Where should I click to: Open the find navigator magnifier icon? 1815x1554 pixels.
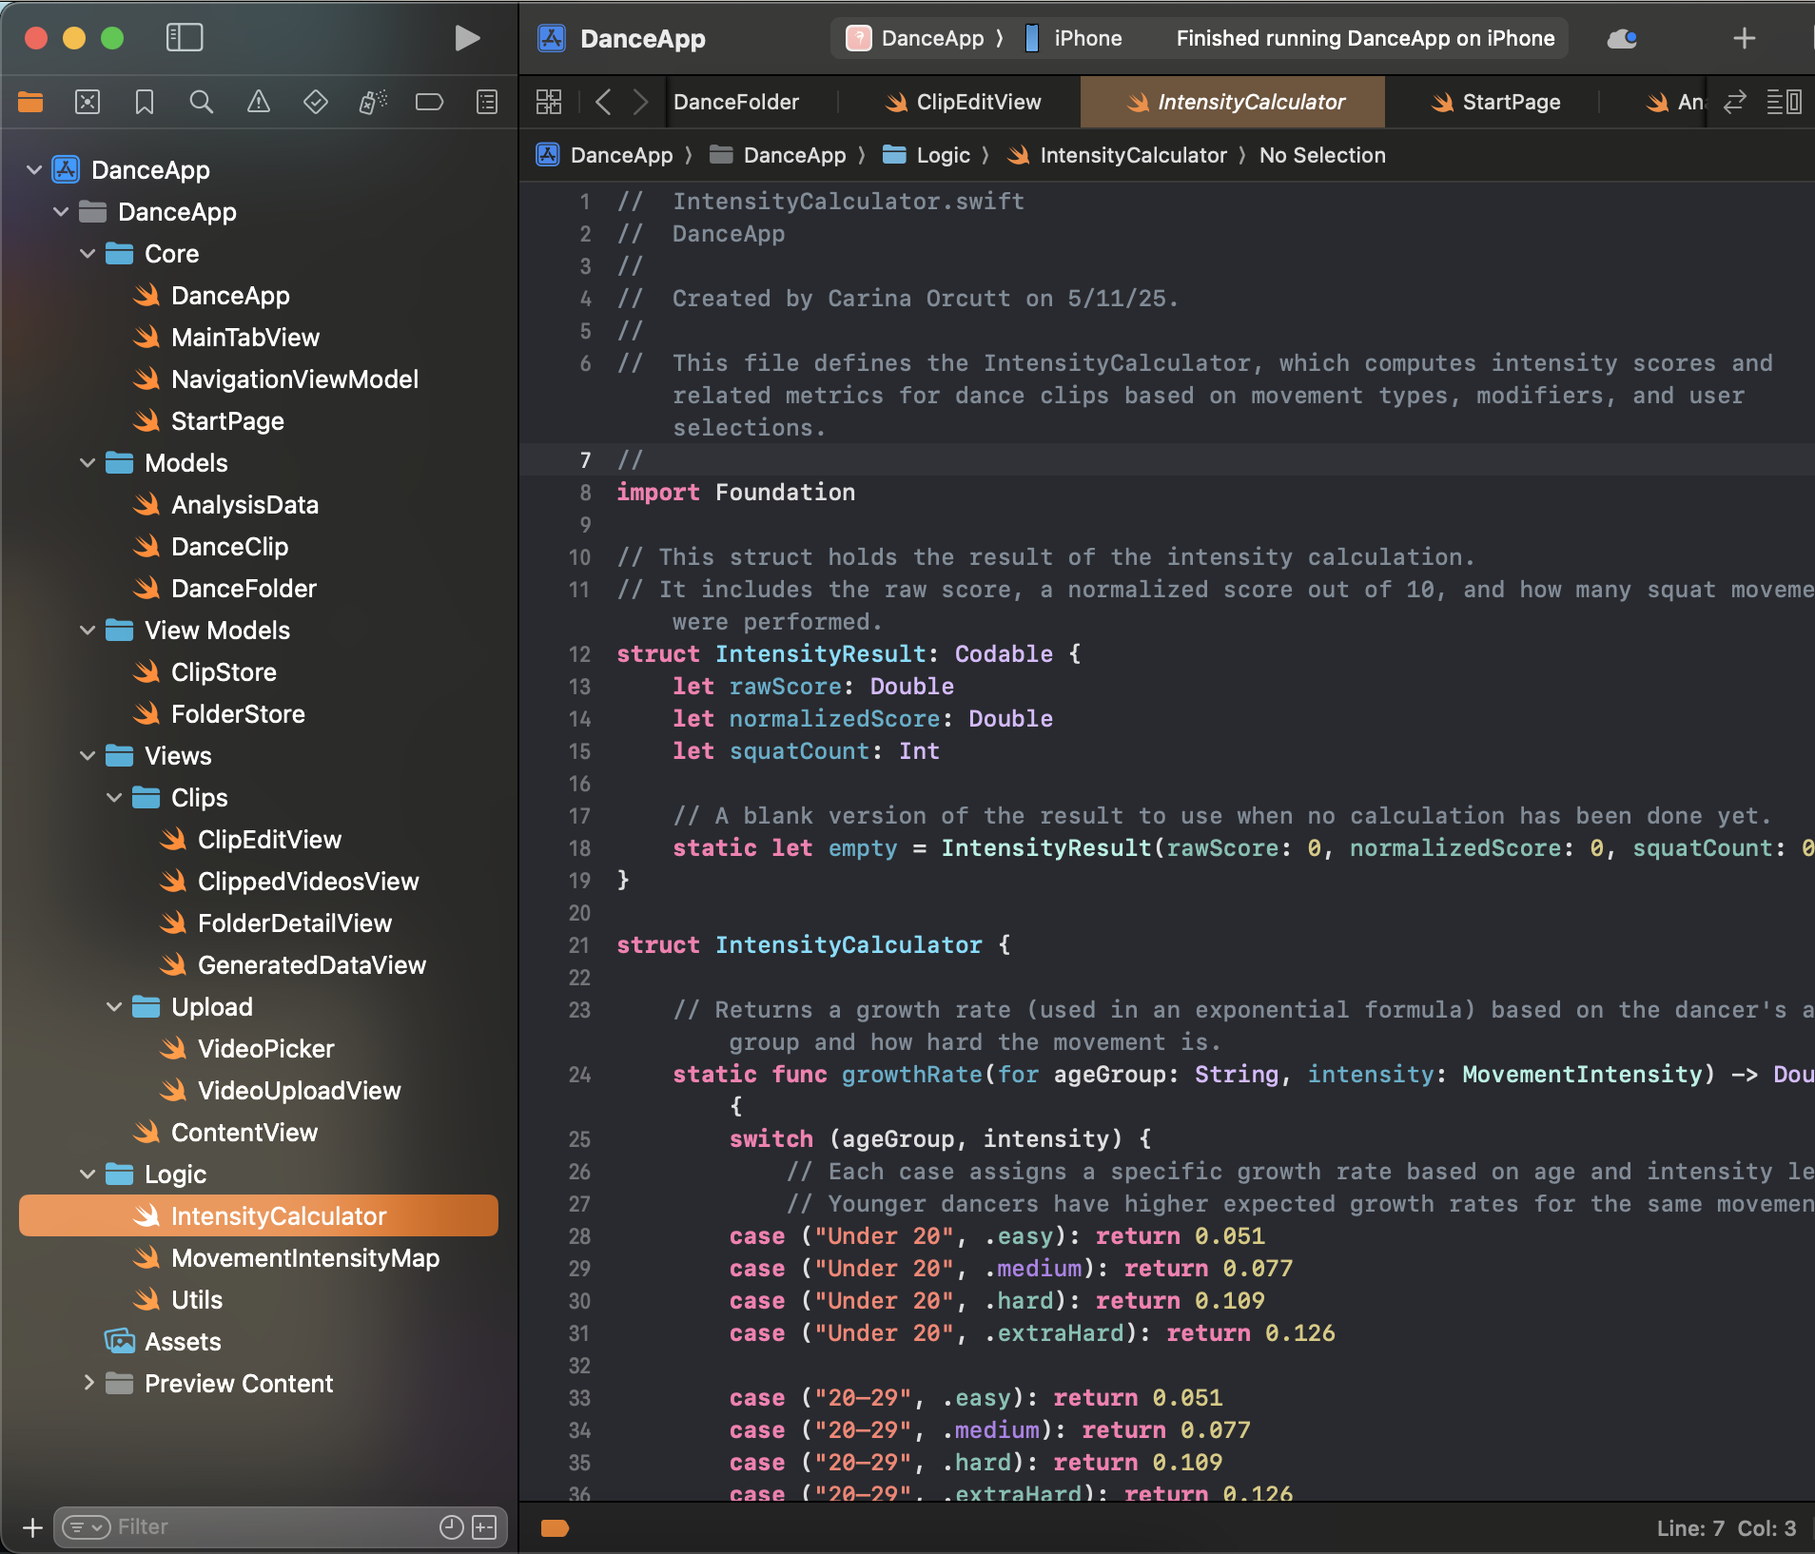coord(201,102)
